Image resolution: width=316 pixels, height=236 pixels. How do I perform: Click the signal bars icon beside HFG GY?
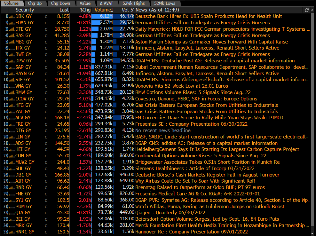12,106
